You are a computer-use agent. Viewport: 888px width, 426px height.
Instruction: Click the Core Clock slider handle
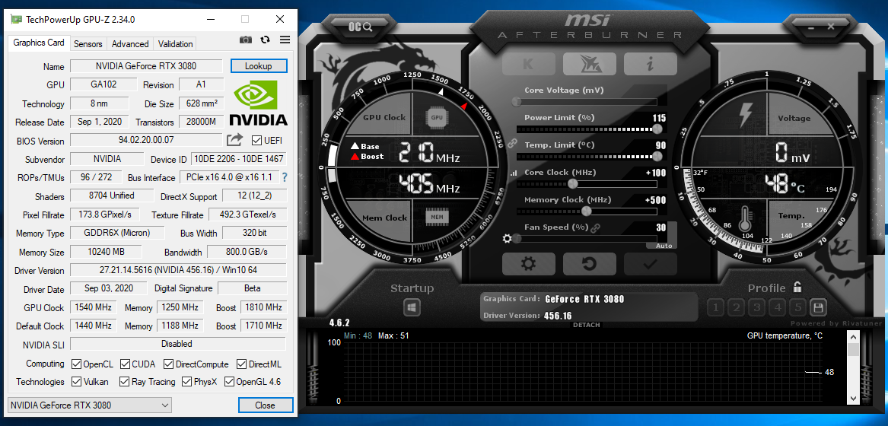[572, 183]
